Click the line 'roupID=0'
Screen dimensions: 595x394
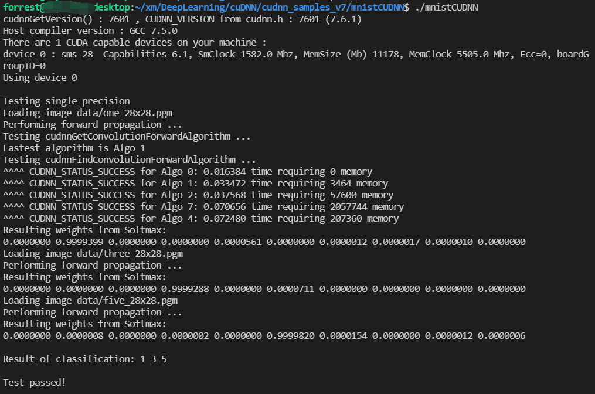24,66
